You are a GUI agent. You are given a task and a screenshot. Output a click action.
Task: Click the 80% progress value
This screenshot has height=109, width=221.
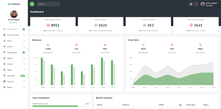pos(88,104)
